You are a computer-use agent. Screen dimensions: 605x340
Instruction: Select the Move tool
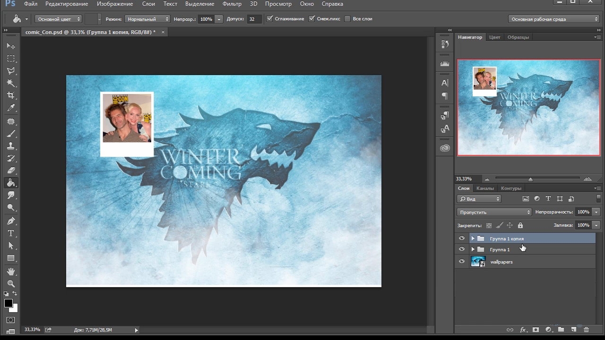[11, 46]
